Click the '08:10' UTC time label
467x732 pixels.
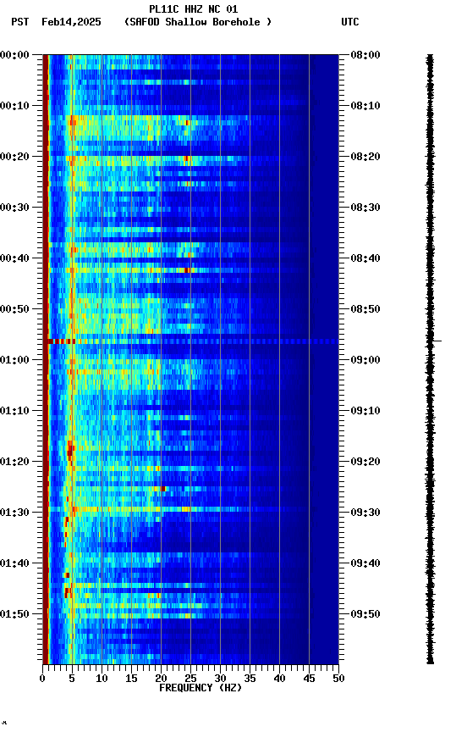(x=365, y=106)
